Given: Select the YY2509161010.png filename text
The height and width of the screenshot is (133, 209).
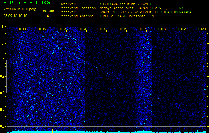Looking at the screenshot, I should [x=20, y=9].
